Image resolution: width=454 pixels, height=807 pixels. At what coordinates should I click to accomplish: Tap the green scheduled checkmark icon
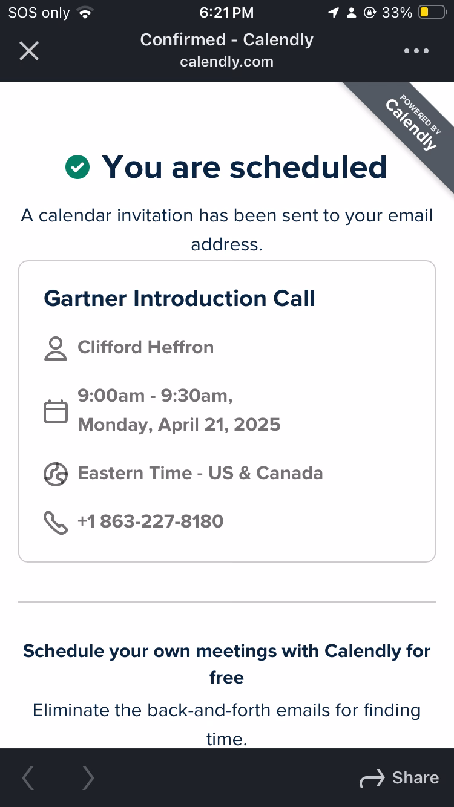click(x=77, y=167)
